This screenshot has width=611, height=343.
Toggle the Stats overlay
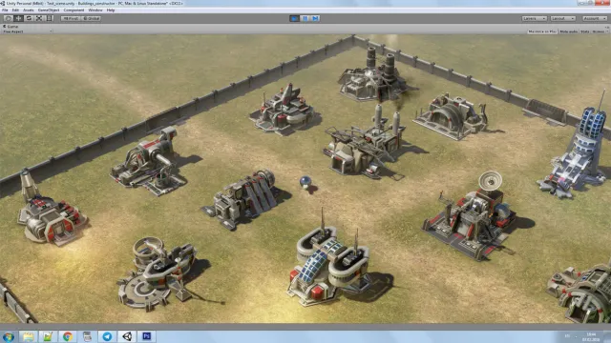click(585, 31)
